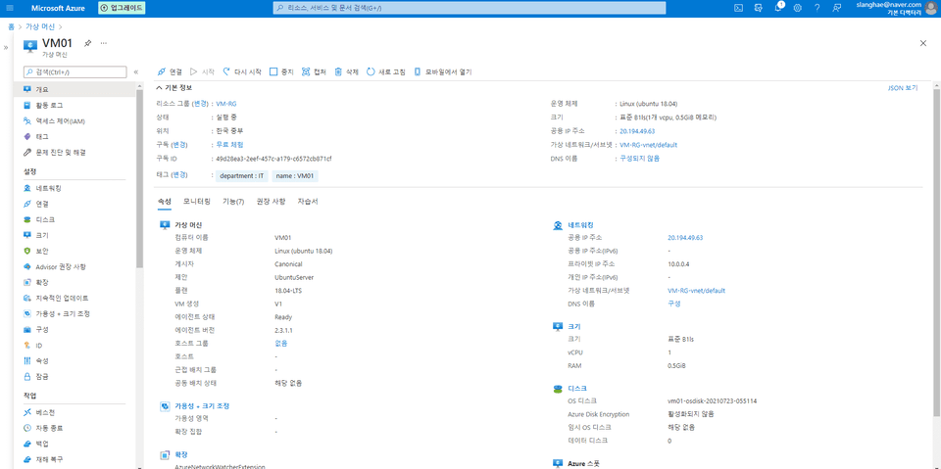Open the Azure portal hamburger menu
941x469 pixels.
pyautogui.click(x=10, y=8)
